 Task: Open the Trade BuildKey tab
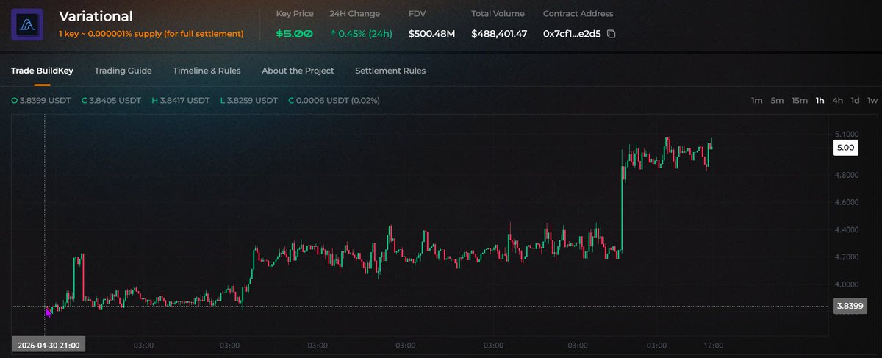tap(42, 71)
